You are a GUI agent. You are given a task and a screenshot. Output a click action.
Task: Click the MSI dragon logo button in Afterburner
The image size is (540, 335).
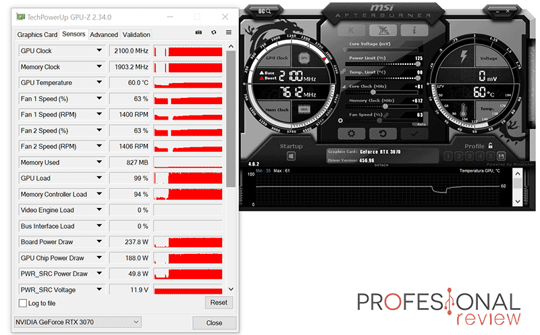[383, 30]
